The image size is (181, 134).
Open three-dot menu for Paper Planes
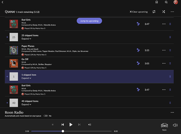pyautogui.click(x=164, y=50)
